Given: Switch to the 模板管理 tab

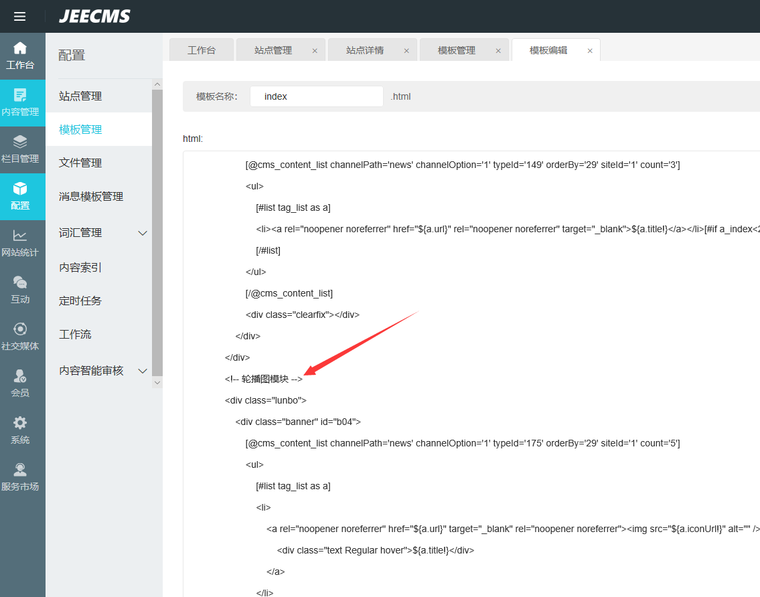Looking at the screenshot, I should point(456,50).
